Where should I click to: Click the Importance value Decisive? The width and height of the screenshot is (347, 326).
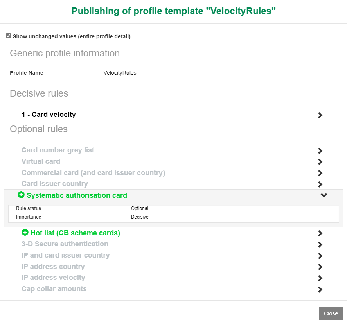click(x=140, y=217)
